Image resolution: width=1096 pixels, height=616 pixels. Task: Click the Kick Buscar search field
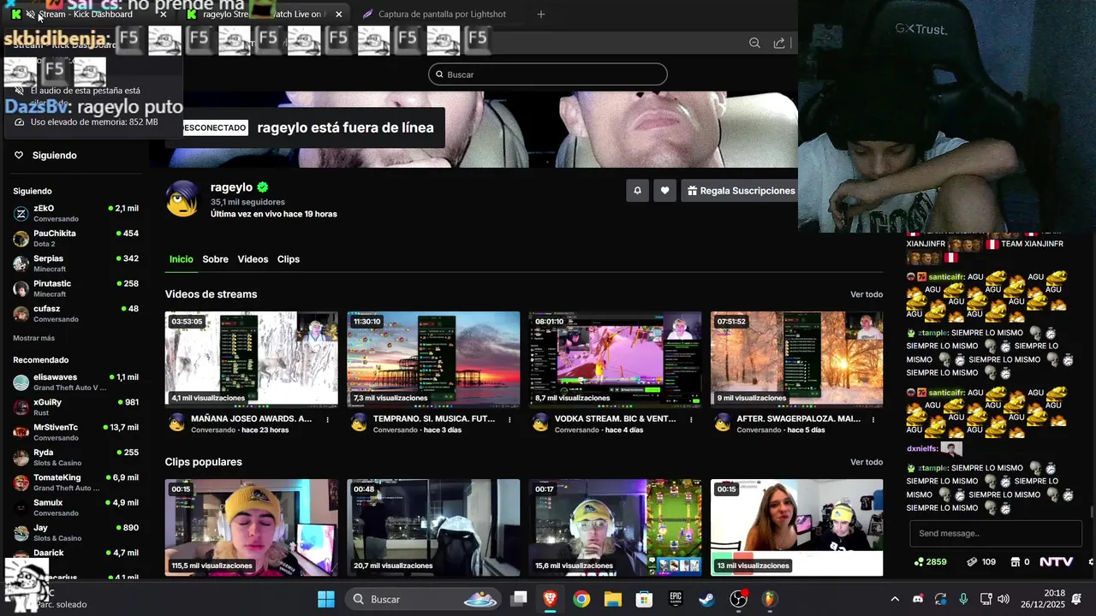point(548,74)
